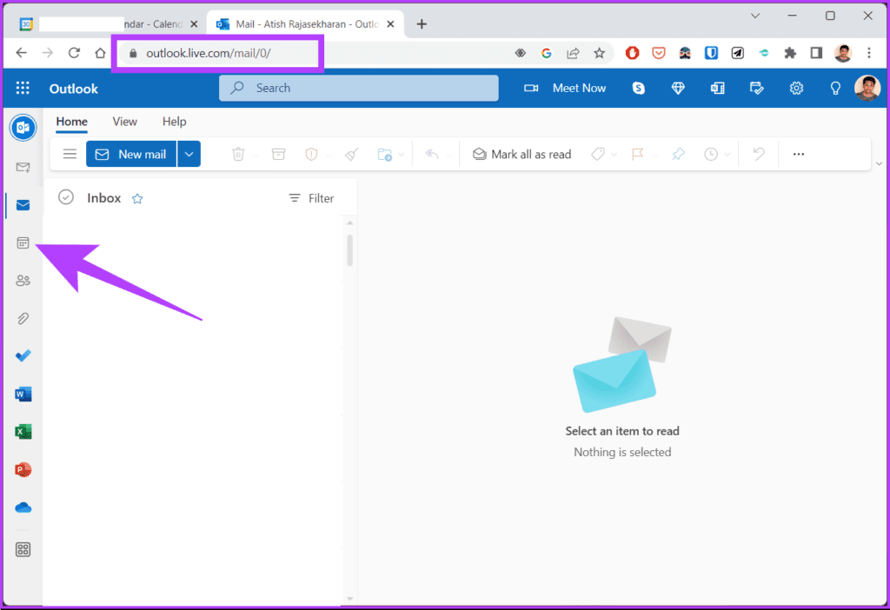Click the message list scrollbar thumb
The height and width of the screenshot is (610, 890).
(x=349, y=249)
